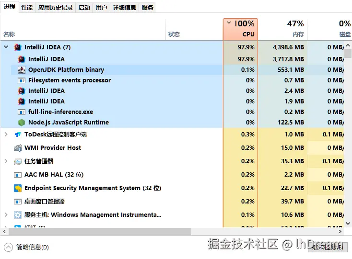Select the AAC MB HAL (32 位) row

pos(172,175)
